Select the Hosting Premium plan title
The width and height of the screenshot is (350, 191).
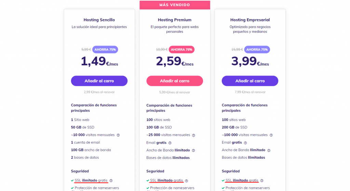[x=175, y=20]
